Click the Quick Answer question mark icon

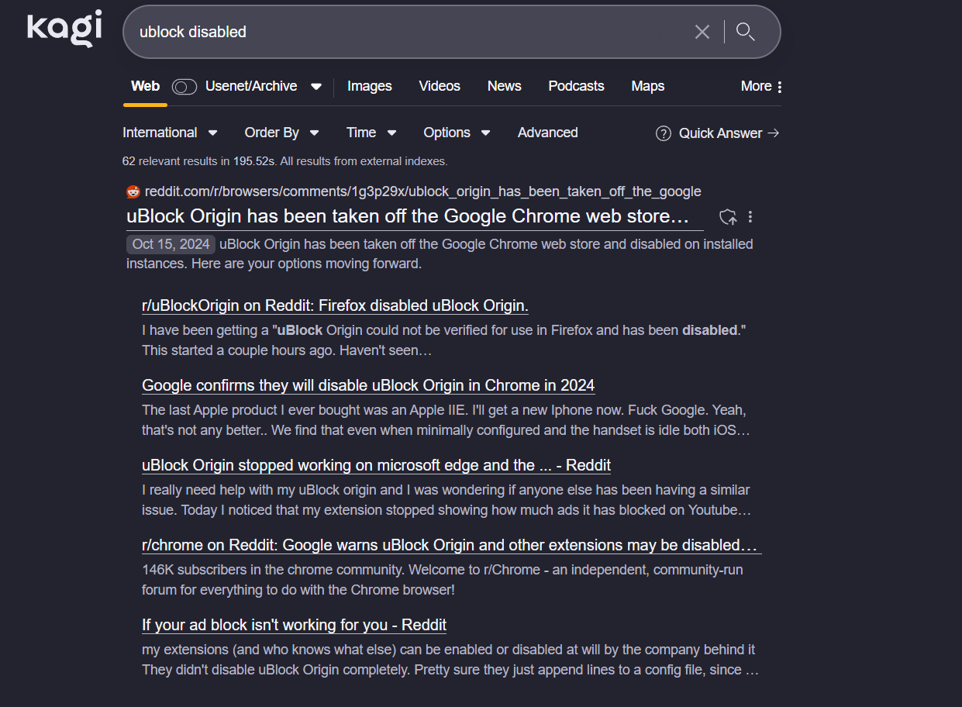click(x=663, y=133)
